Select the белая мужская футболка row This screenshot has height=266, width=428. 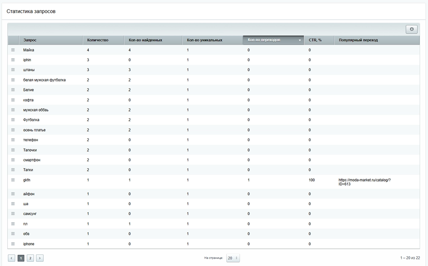click(x=44, y=80)
